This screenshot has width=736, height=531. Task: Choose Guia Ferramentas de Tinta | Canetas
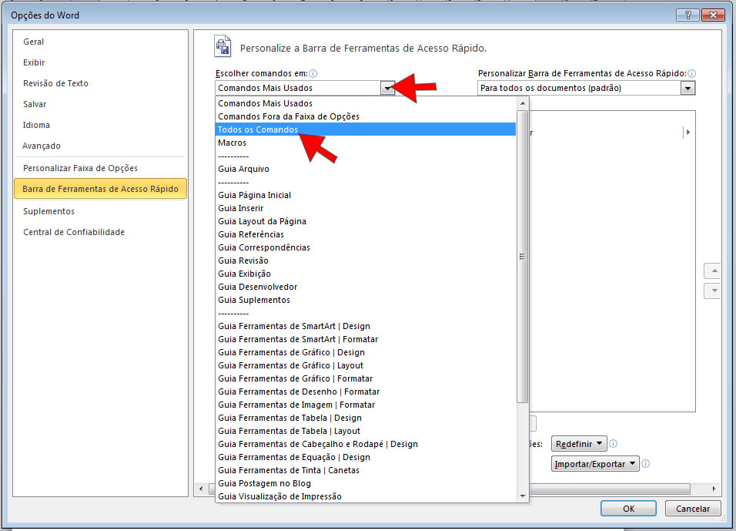tap(366, 470)
